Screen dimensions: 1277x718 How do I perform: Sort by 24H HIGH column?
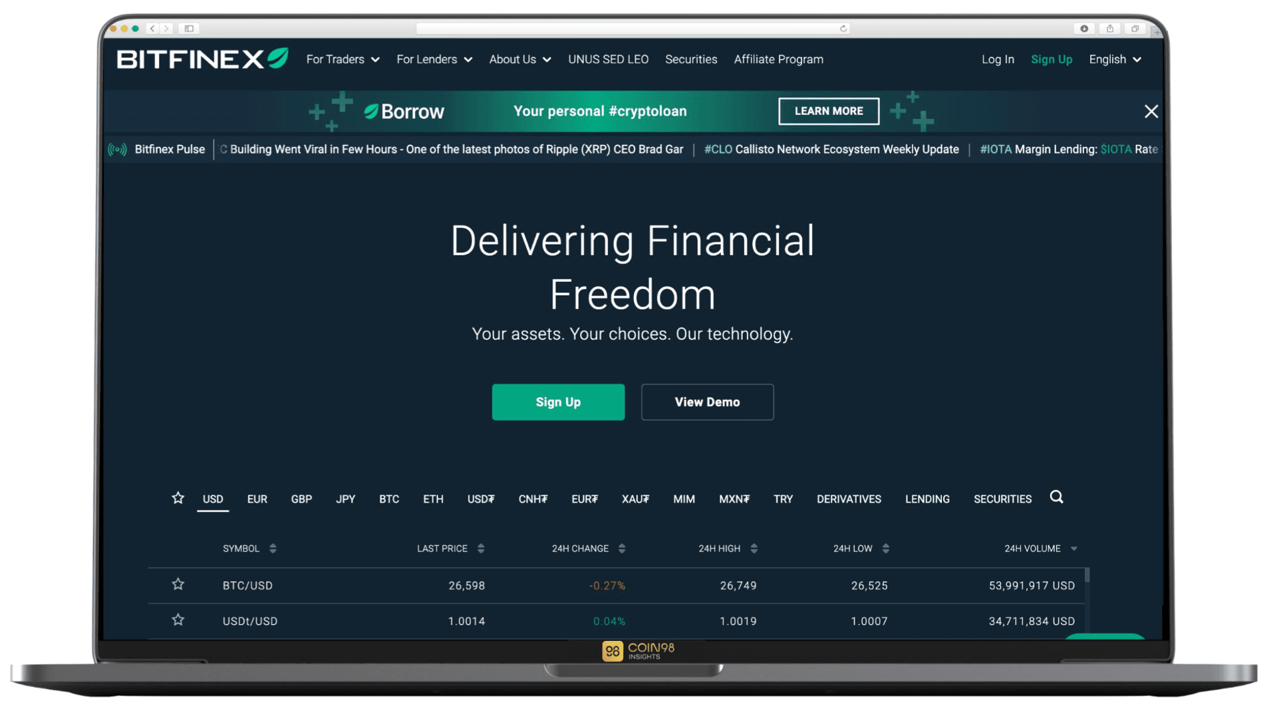click(x=728, y=548)
